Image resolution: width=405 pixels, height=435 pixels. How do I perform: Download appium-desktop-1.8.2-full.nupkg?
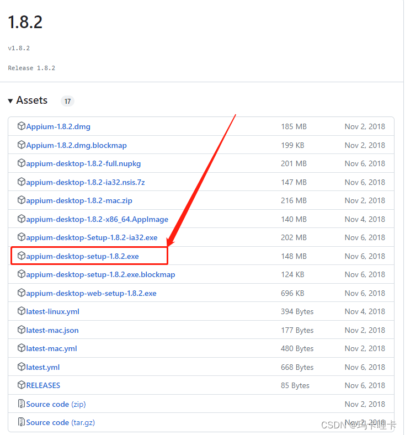[x=83, y=164]
